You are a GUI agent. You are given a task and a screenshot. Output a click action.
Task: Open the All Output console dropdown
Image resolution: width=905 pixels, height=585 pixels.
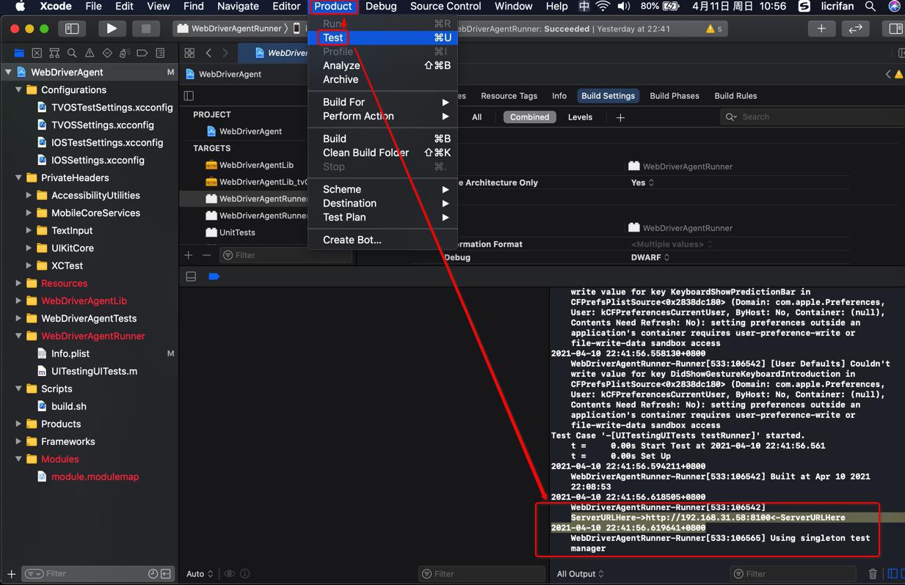[580, 574]
